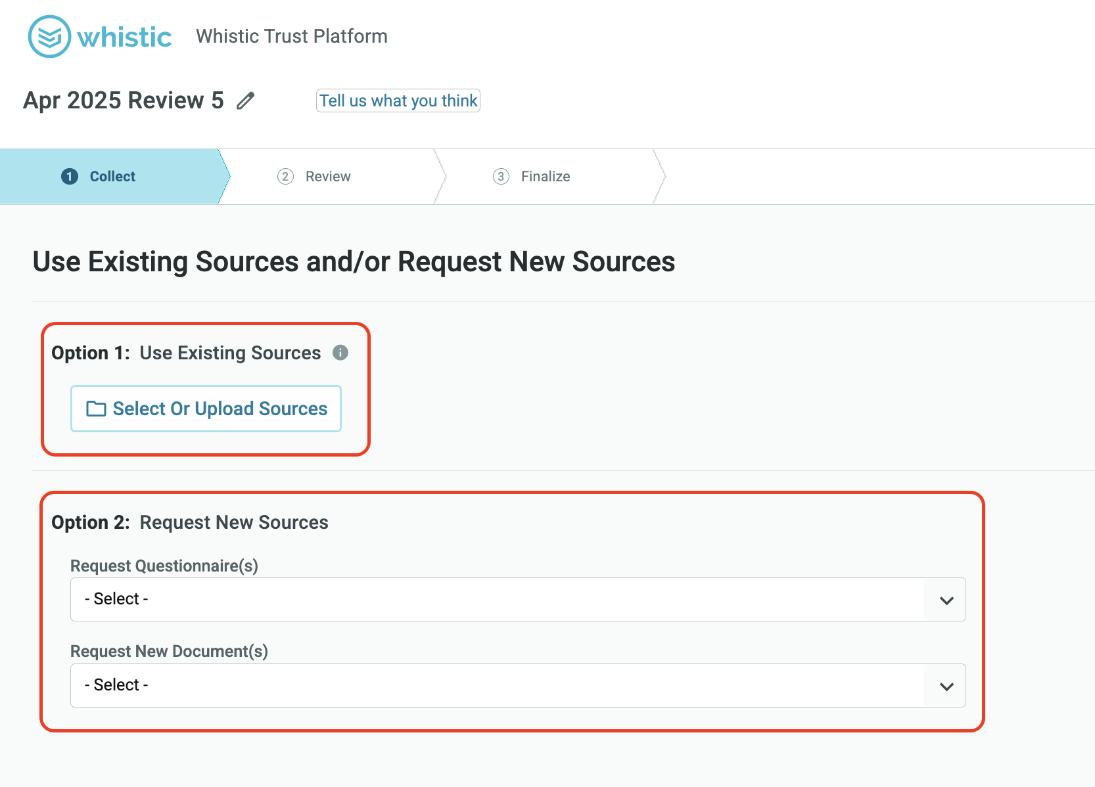Click the 'whistic' wordmark text
This screenshot has width=1095, height=787.
click(x=124, y=37)
